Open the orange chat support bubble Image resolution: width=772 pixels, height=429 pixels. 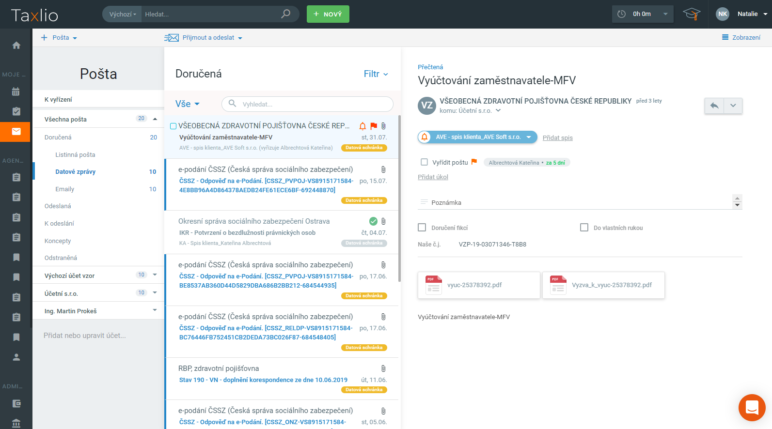click(752, 407)
